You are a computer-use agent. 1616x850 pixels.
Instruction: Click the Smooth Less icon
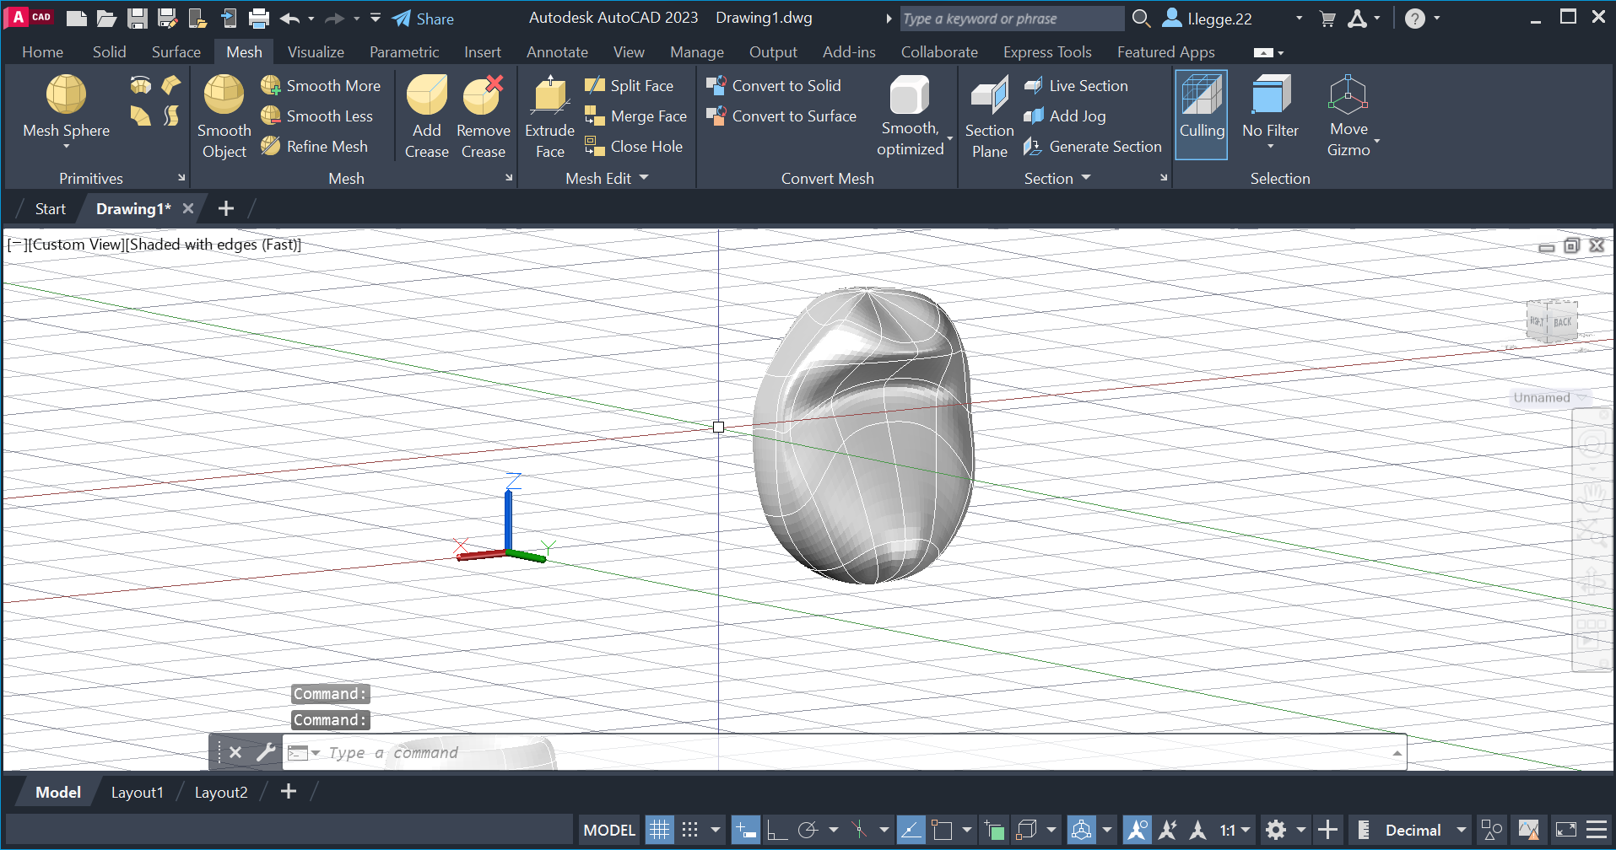coord(271,116)
